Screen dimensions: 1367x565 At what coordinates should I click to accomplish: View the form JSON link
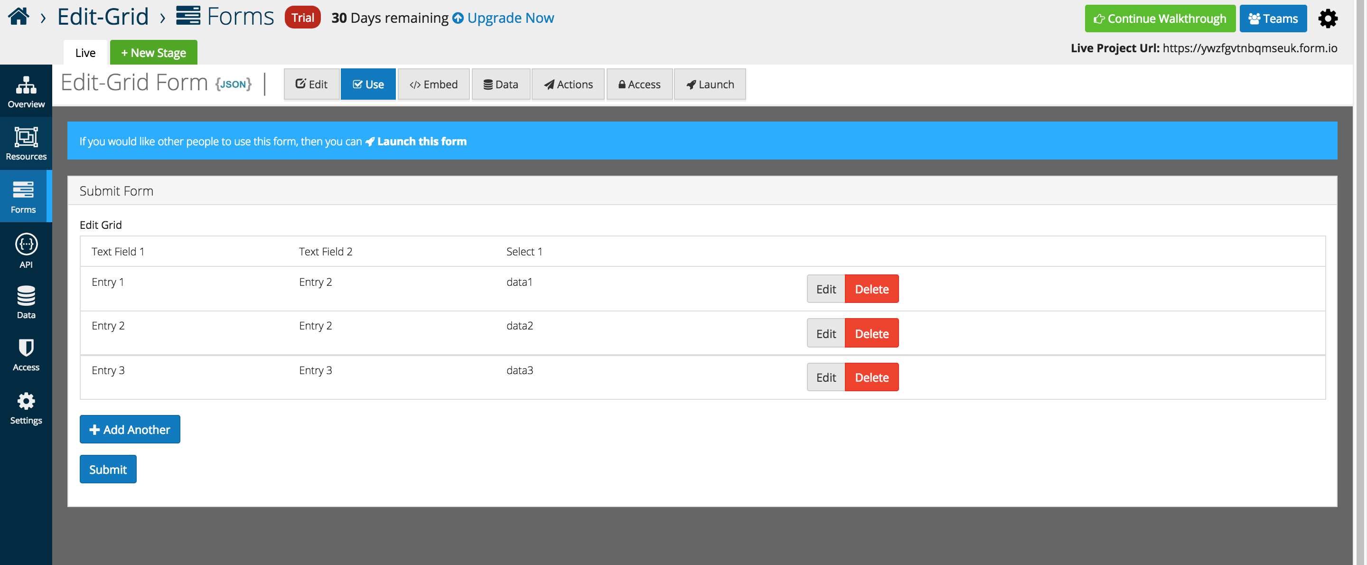(x=234, y=84)
